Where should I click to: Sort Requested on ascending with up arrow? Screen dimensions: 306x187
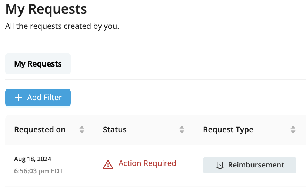[82, 127]
